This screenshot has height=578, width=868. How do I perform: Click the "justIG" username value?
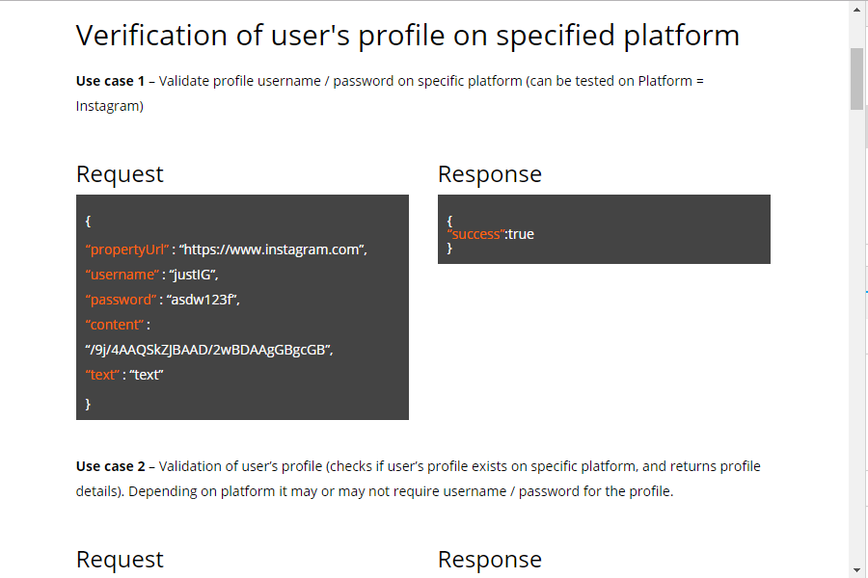tap(197, 275)
